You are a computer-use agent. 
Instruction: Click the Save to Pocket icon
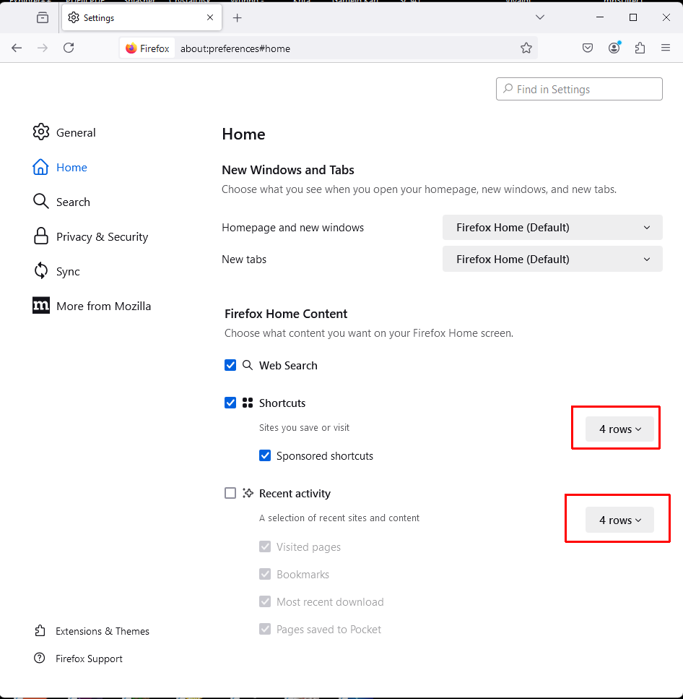(x=588, y=48)
